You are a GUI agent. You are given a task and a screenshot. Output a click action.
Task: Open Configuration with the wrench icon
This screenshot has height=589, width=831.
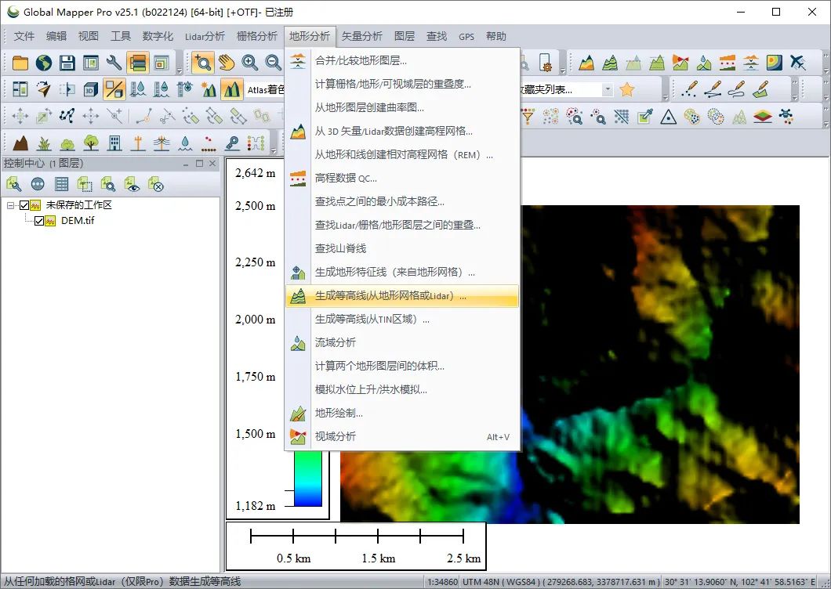114,63
